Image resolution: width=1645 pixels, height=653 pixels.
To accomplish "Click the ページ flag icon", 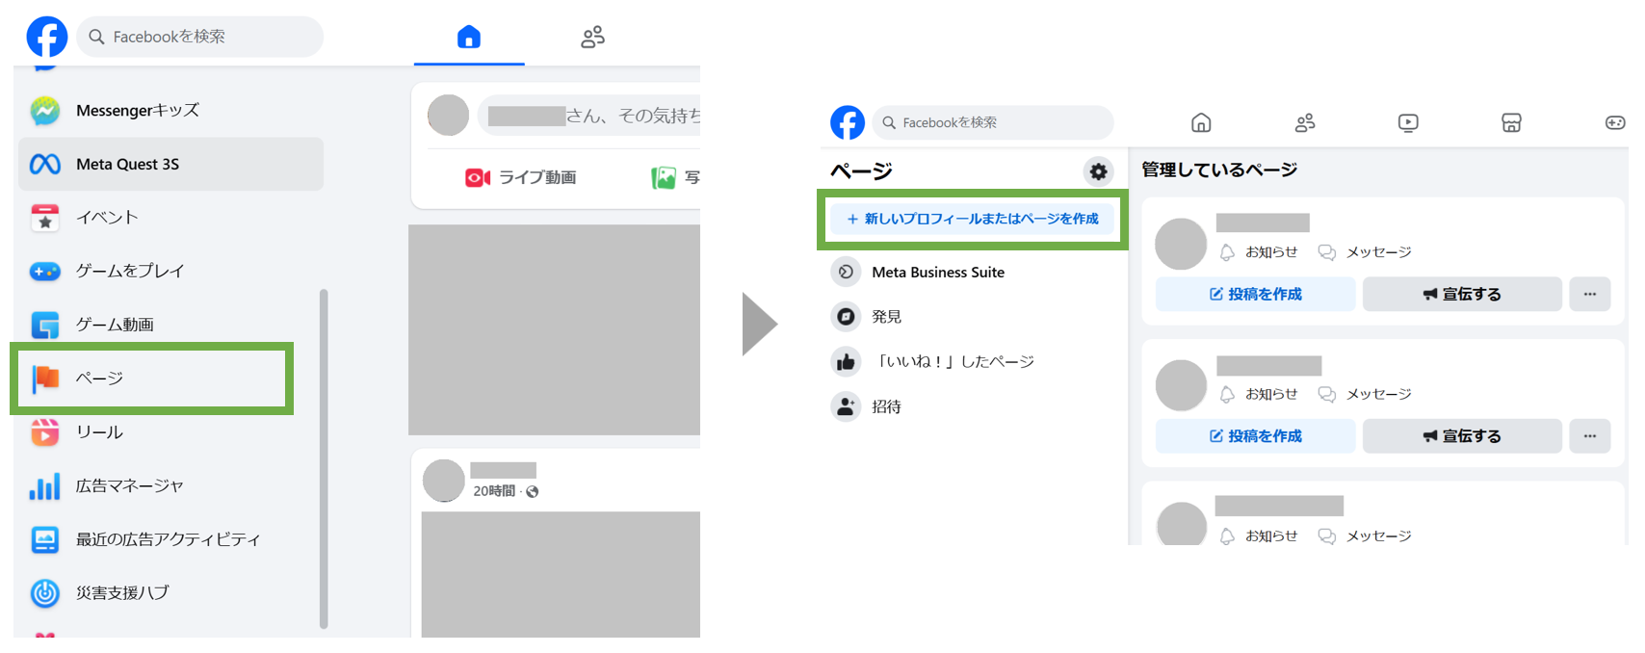I will point(45,379).
